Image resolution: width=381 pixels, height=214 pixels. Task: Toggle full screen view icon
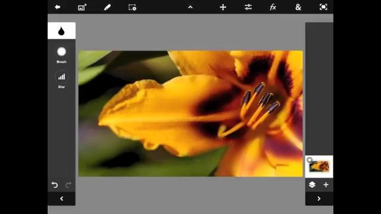point(323,7)
